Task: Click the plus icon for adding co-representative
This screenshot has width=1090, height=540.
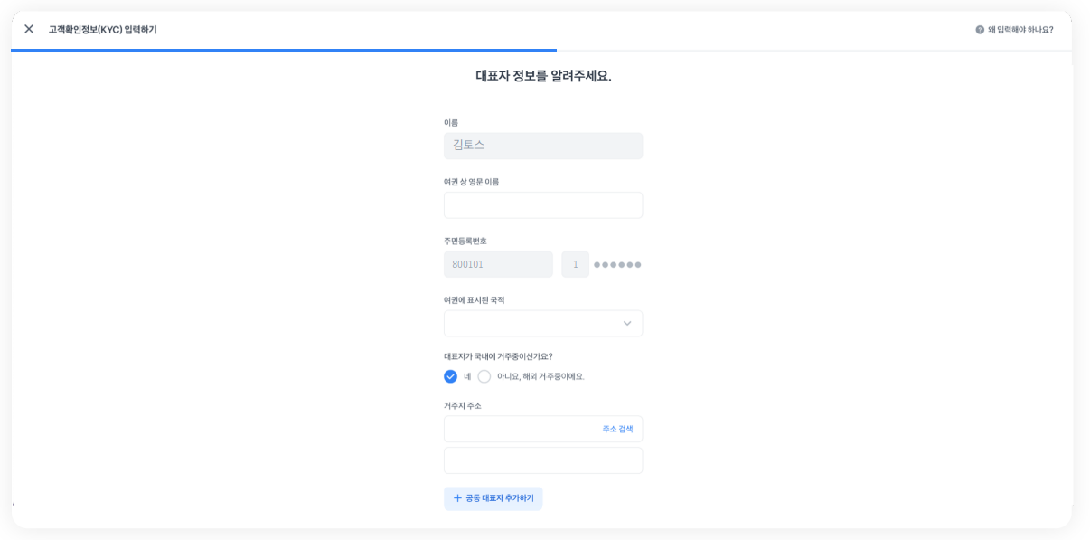Action: click(x=457, y=498)
